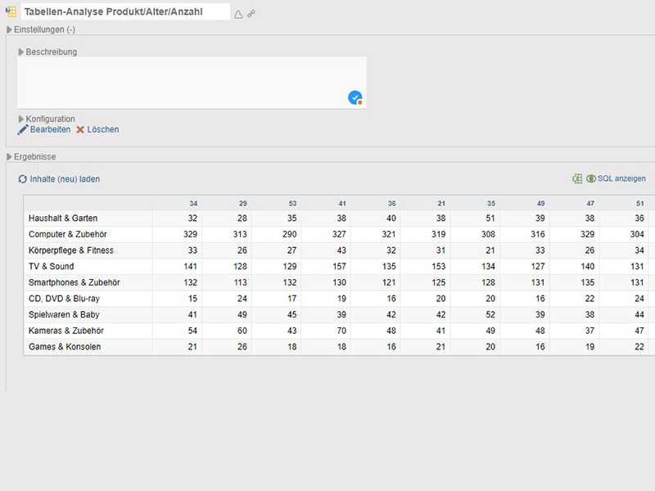The width and height of the screenshot is (655, 491).
Task: Select the Spielwaren & Baby row label
Action: click(64, 314)
